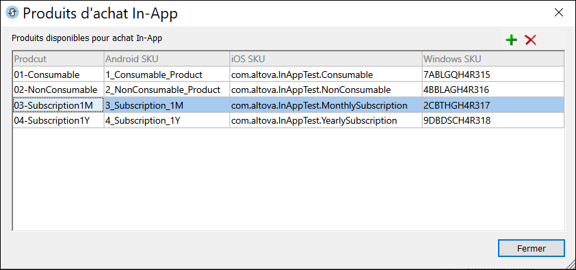Select the 01-Consumable product cell
Viewport: 576px width, 270px height.
[x=58, y=75]
